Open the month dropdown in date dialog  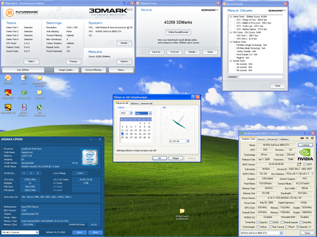[x=150, y=113]
